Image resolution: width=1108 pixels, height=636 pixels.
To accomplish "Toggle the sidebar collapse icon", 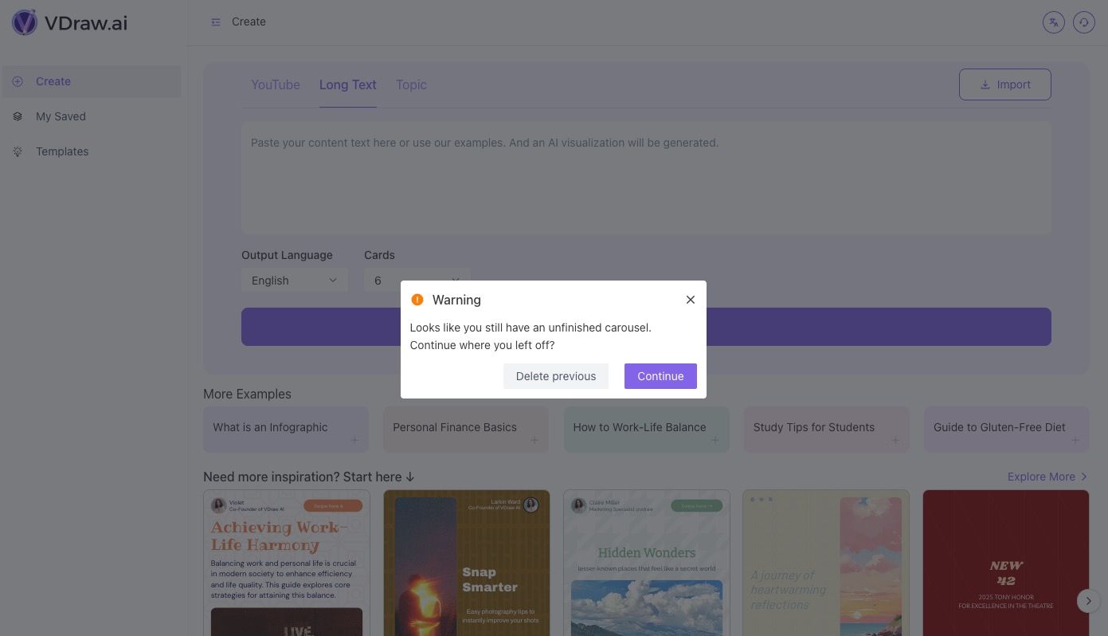I will tap(216, 22).
